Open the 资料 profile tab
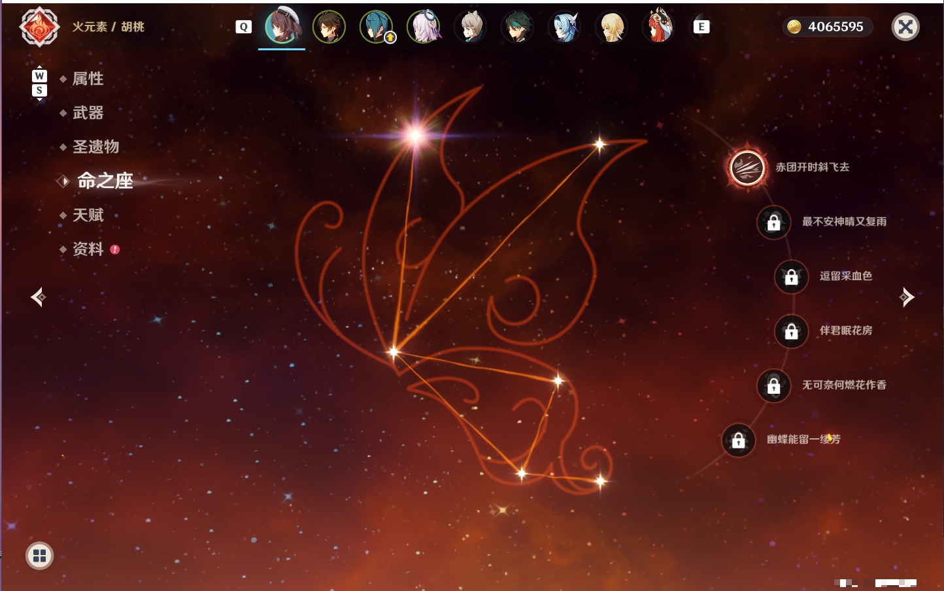Screen dimensions: 944x591 [x=88, y=249]
